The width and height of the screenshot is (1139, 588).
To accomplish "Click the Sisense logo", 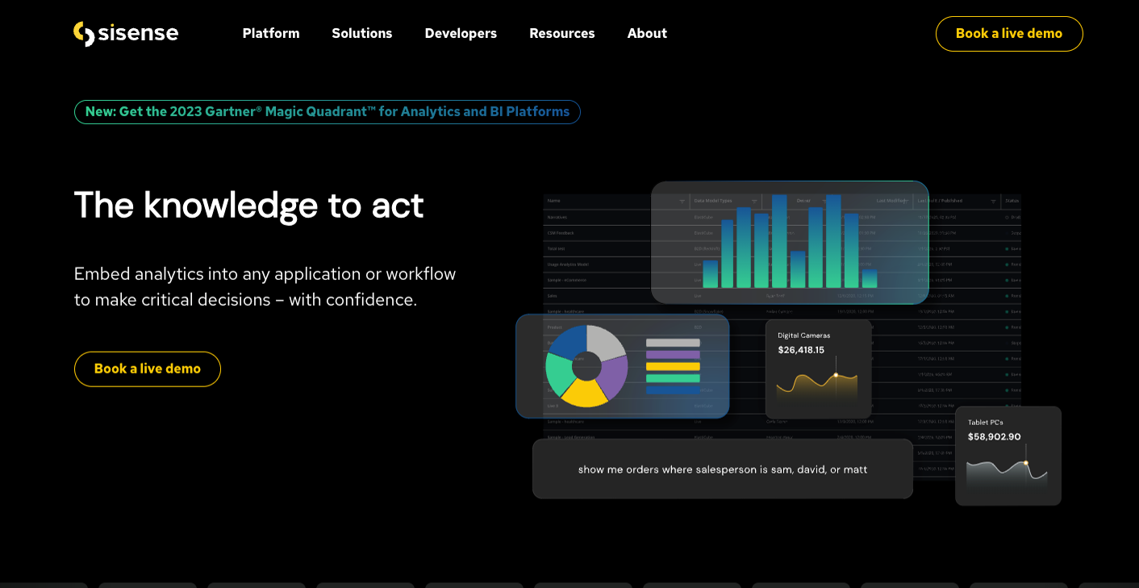I will 126,33.
